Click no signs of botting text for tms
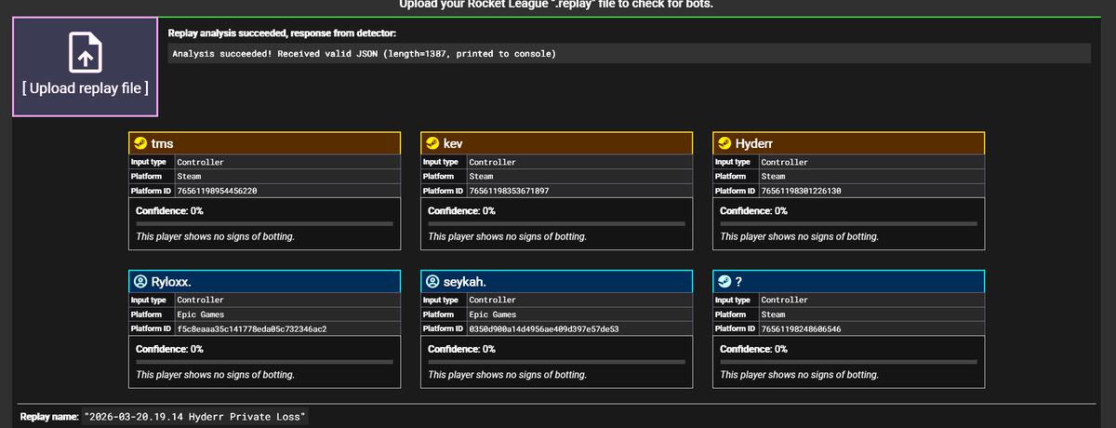Viewport: 1116px width, 428px height. [215, 236]
